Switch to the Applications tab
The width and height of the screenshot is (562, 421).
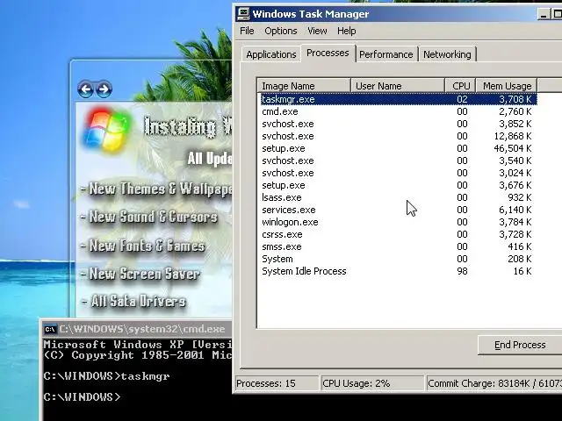pos(271,54)
